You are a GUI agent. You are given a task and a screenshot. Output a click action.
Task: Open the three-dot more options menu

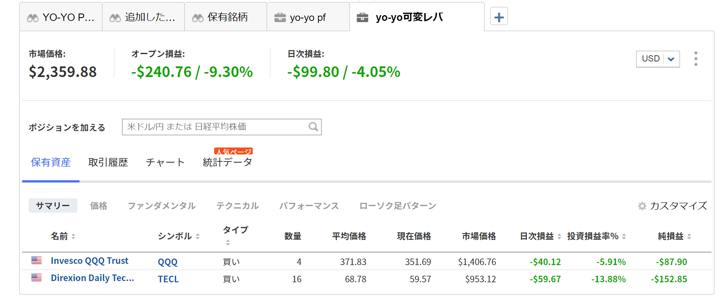tap(696, 59)
